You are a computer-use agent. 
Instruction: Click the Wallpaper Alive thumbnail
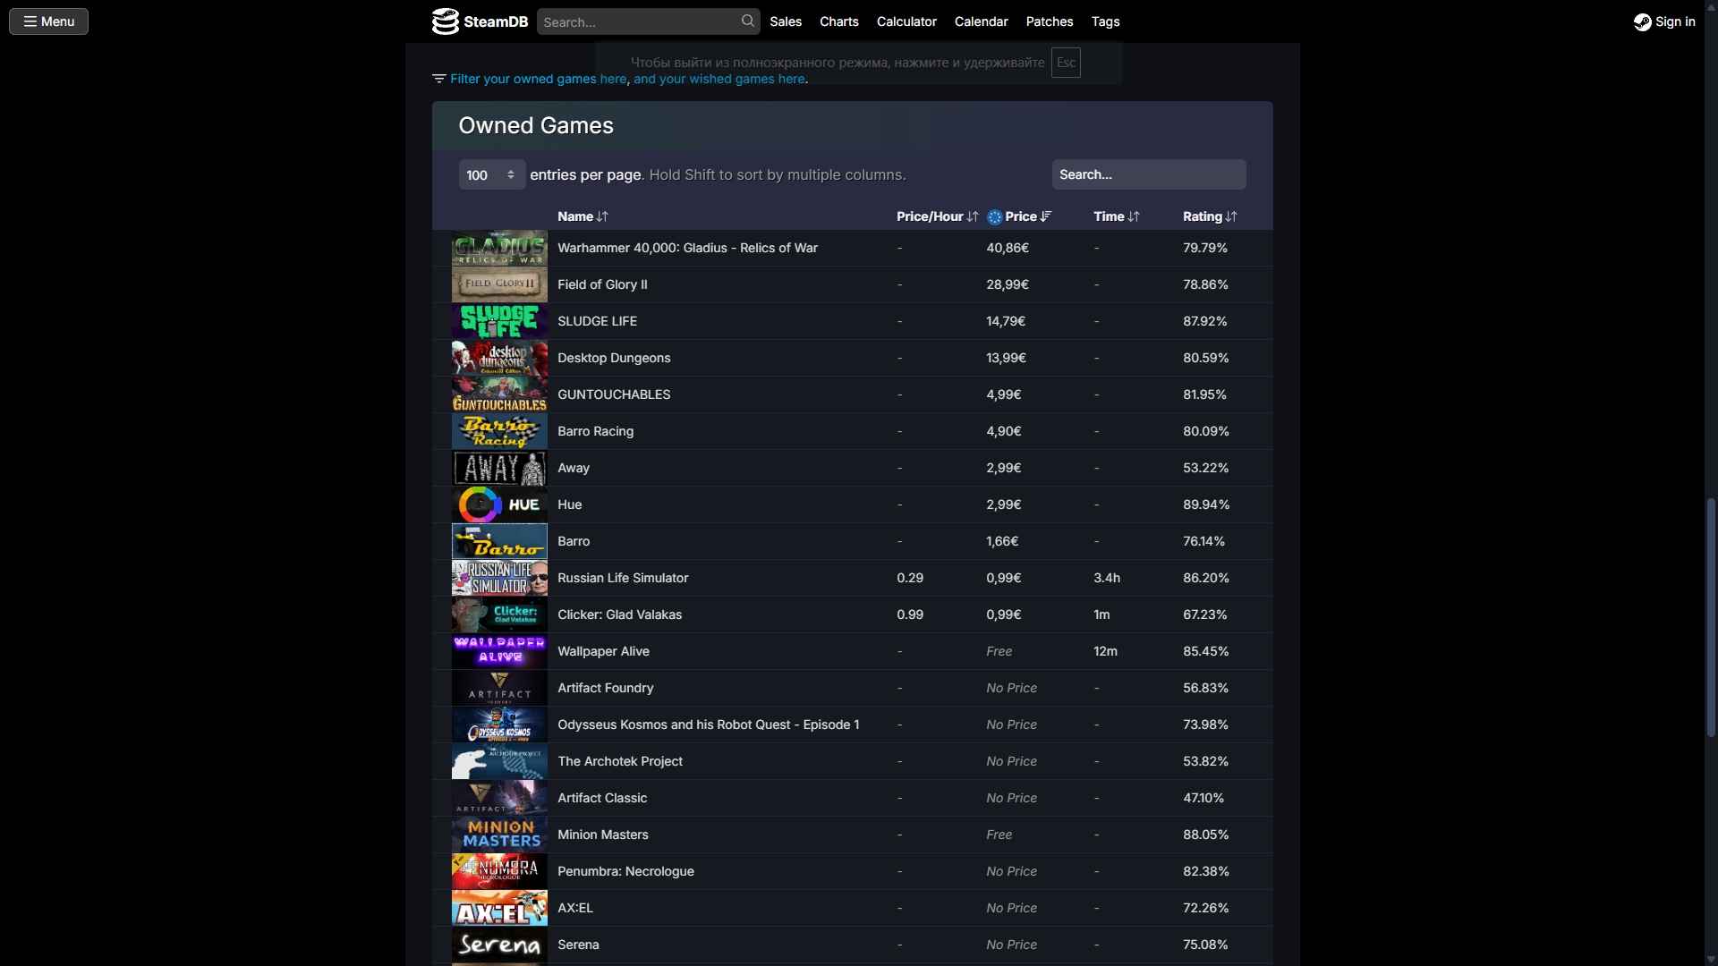pyautogui.click(x=499, y=651)
